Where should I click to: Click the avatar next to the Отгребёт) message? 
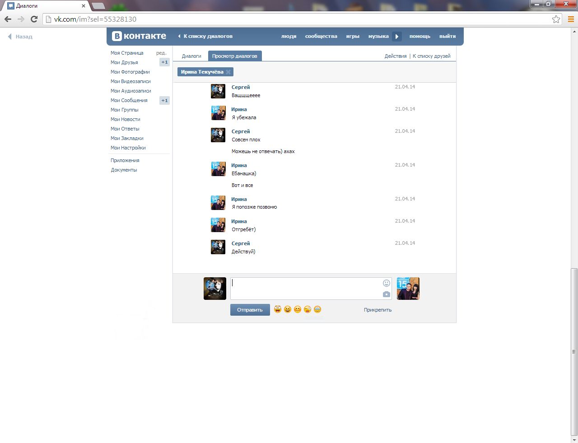(x=218, y=225)
